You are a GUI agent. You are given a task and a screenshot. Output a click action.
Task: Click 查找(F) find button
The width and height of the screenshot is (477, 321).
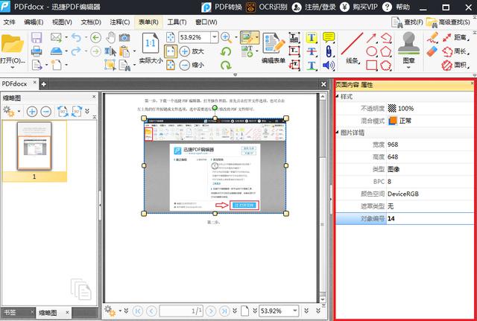coord(407,22)
